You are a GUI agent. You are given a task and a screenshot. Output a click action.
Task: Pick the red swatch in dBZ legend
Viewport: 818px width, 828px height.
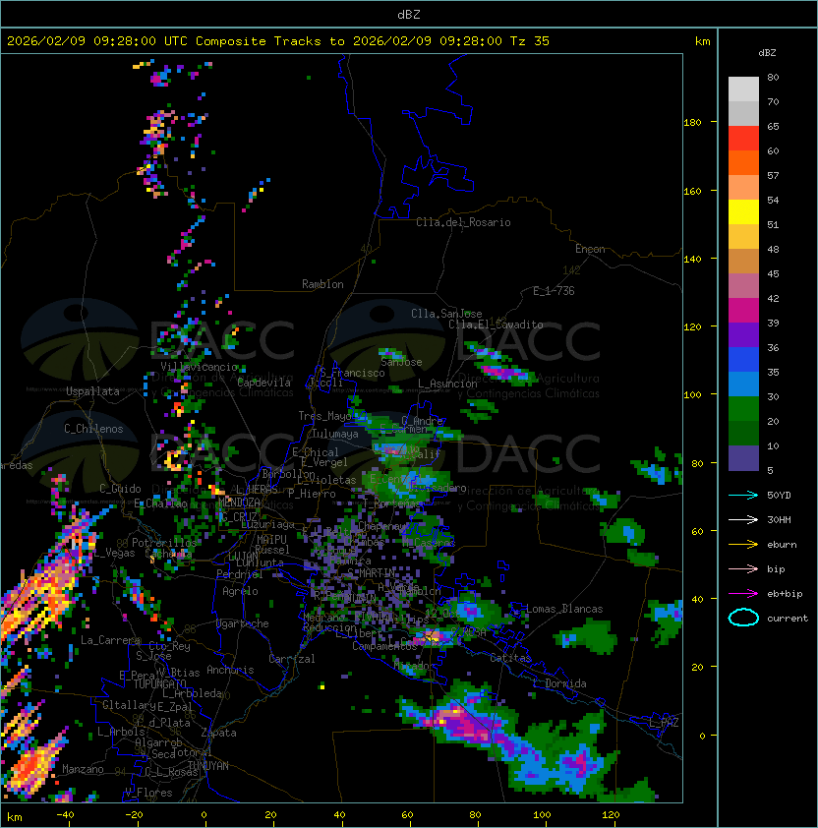pyautogui.click(x=743, y=139)
